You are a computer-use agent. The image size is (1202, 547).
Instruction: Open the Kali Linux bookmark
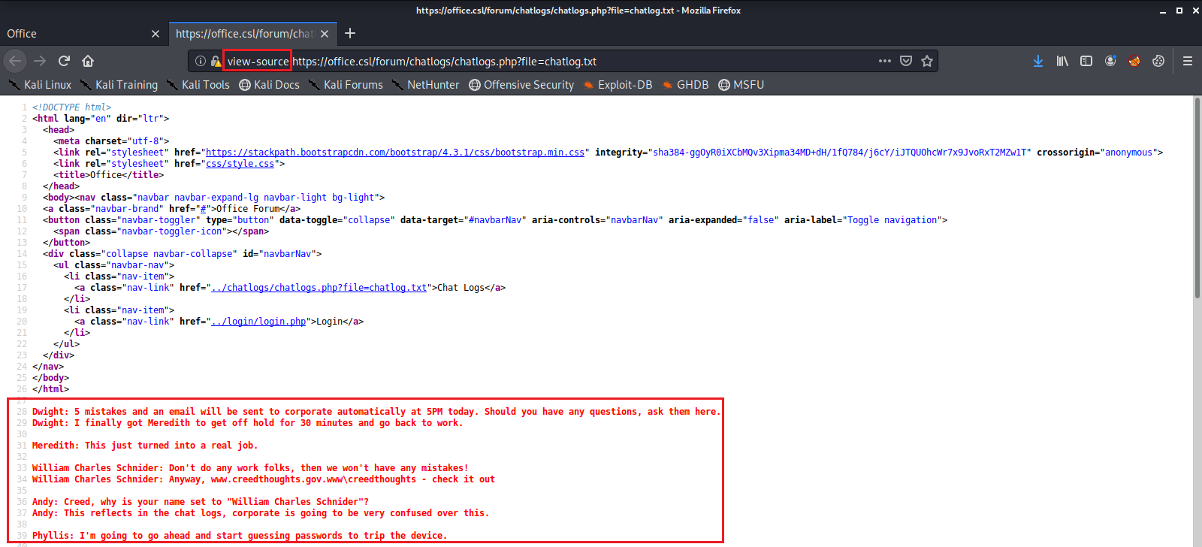click(x=41, y=85)
